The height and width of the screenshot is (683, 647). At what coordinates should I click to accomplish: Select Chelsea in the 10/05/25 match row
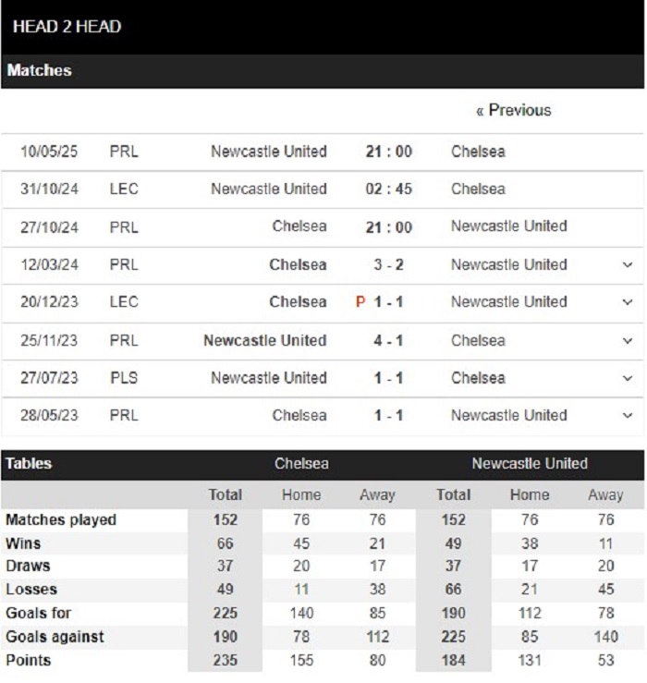pyautogui.click(x=478, y=152)
